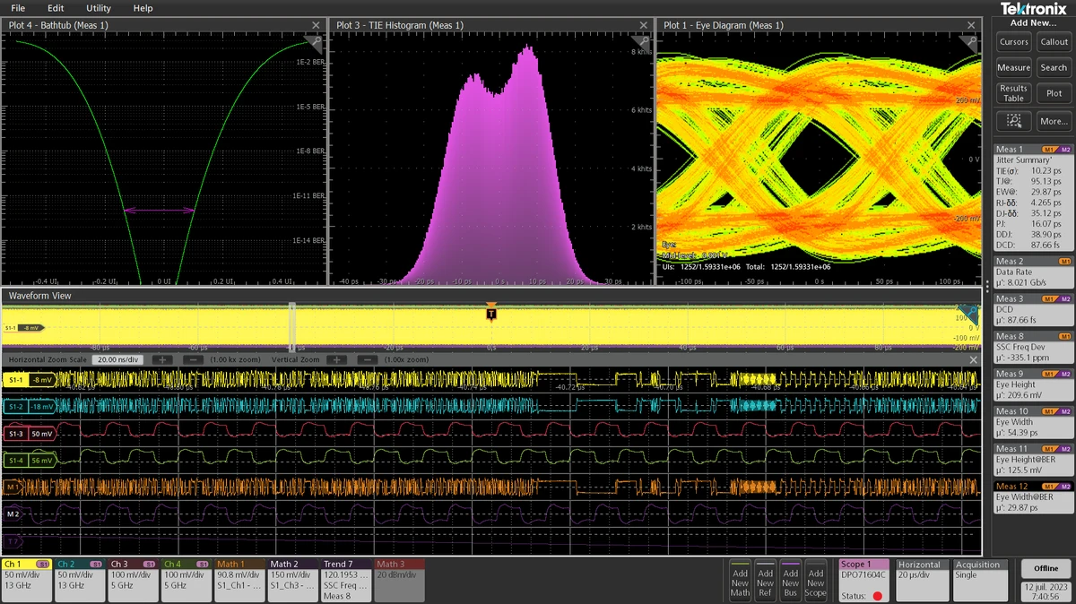Click the M2 purple math waveform handle
The height and width of the screenshot is (604, 1076).
(13, 514)
